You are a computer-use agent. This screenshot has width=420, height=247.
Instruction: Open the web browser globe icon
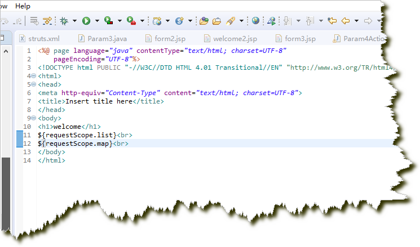tap(255, 21)
